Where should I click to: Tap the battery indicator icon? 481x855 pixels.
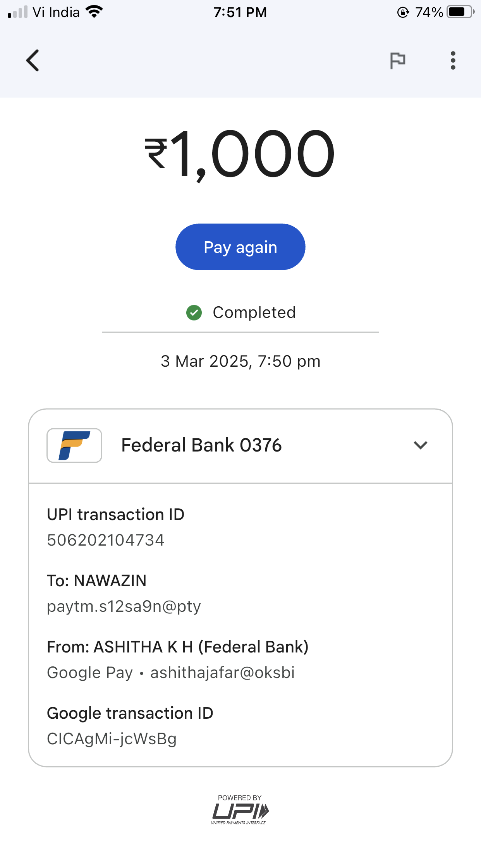(x=460, y=12)
